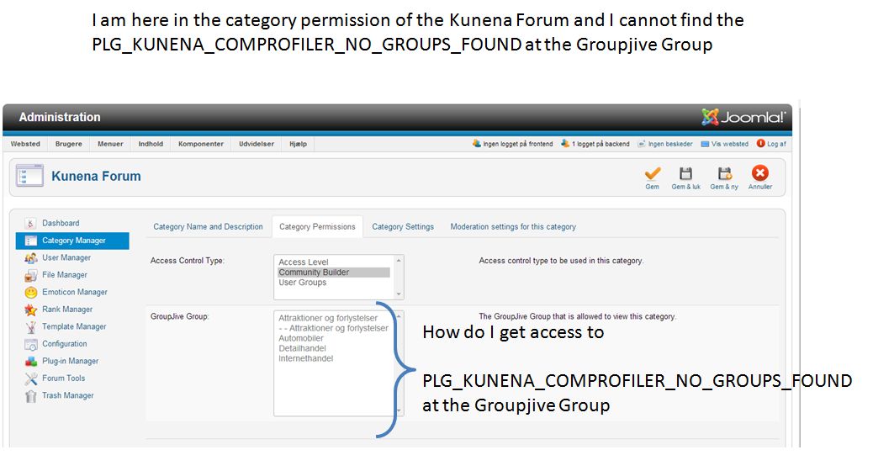Open the Rank Manager link
Image resolution: width=873 pixels, height=471 pixels.
coord(67,310)
